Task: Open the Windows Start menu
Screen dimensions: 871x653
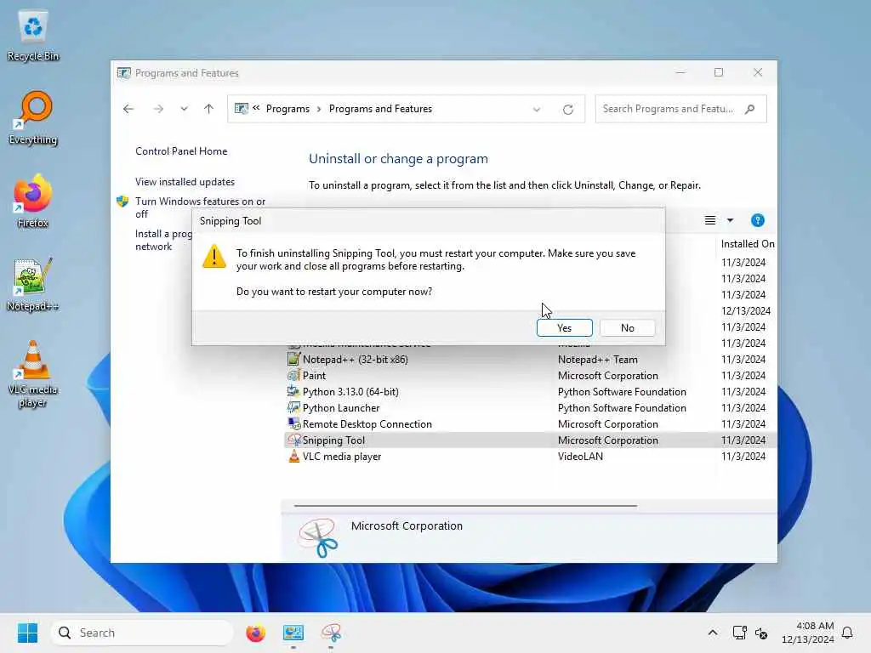Action: (x=27, y=633)
